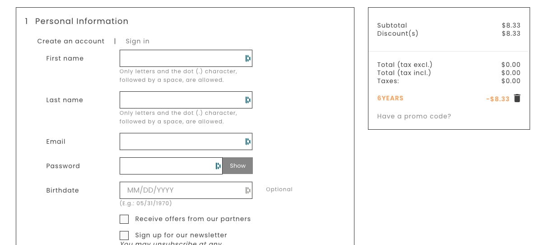Click password manager icon in Password field
Image resolution: width=540 pixels, height=245 pixels.
218,166
